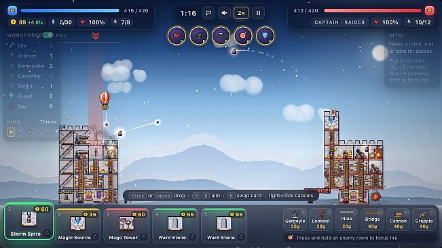442x248 pixels.
Task: Click the red double-chevron drop marker
Action: 96,36
